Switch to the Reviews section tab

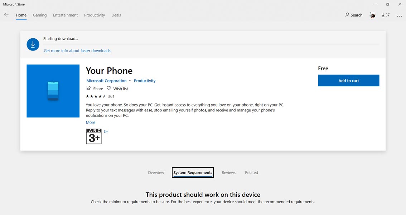(228, 173)
